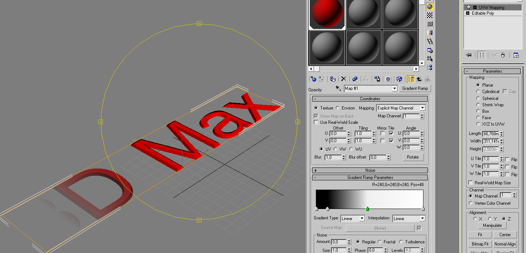Screen dimensions: 526x253
Task: Select the Environ radio button
Action: pos(338,108)
